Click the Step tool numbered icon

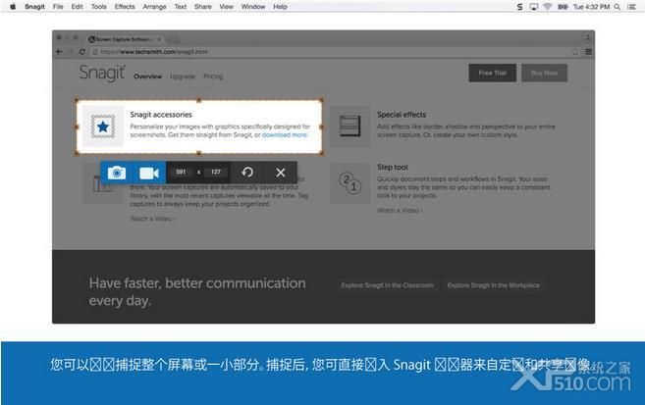[350, 183]
